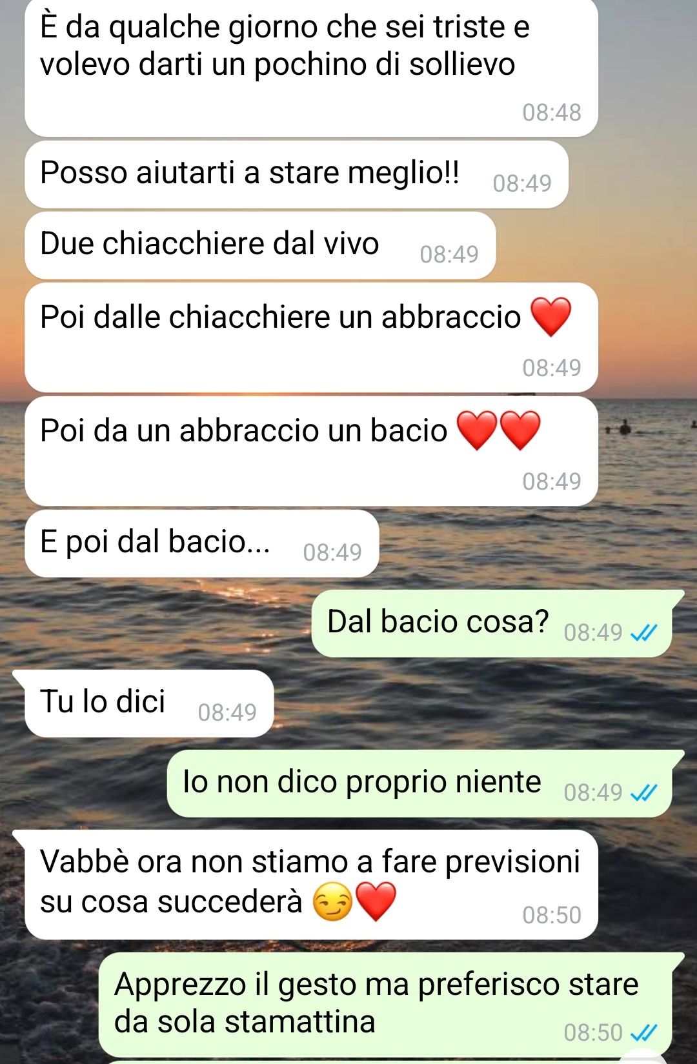
Task: Select message 'Due chiacchiere dal vivo'
Action: (x=260, y=245)
